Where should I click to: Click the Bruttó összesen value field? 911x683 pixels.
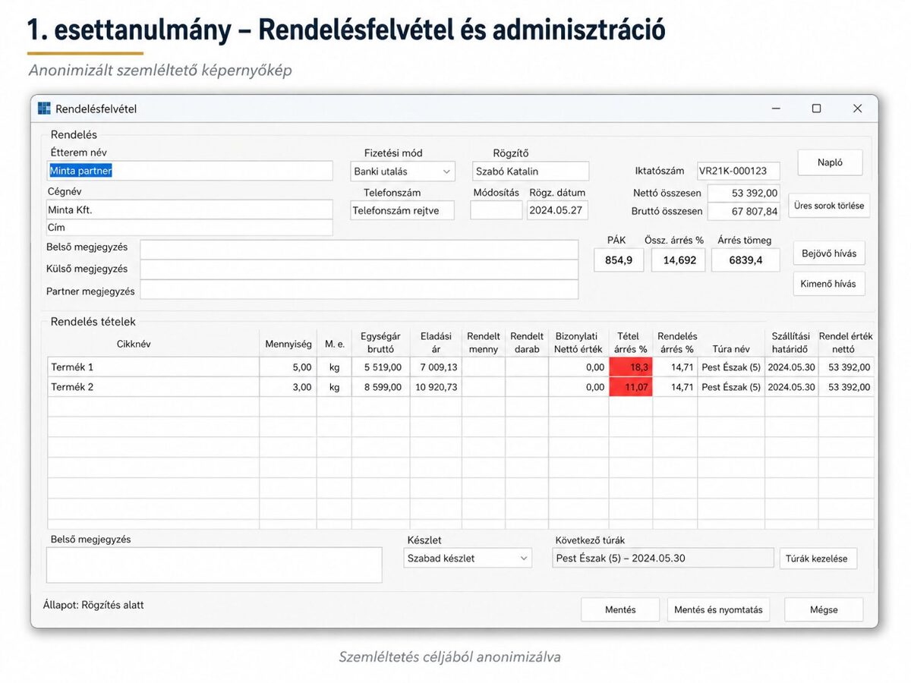743,211
